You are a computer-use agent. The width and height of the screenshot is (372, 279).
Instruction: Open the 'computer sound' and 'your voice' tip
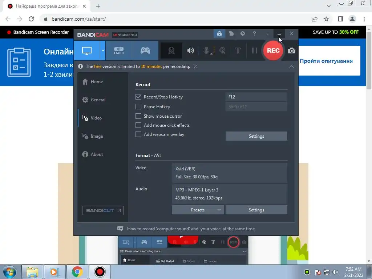[x=186, y=229]
